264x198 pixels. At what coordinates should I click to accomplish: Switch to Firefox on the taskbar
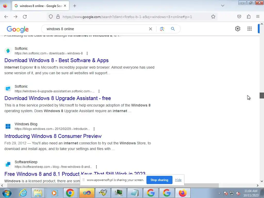183,193
